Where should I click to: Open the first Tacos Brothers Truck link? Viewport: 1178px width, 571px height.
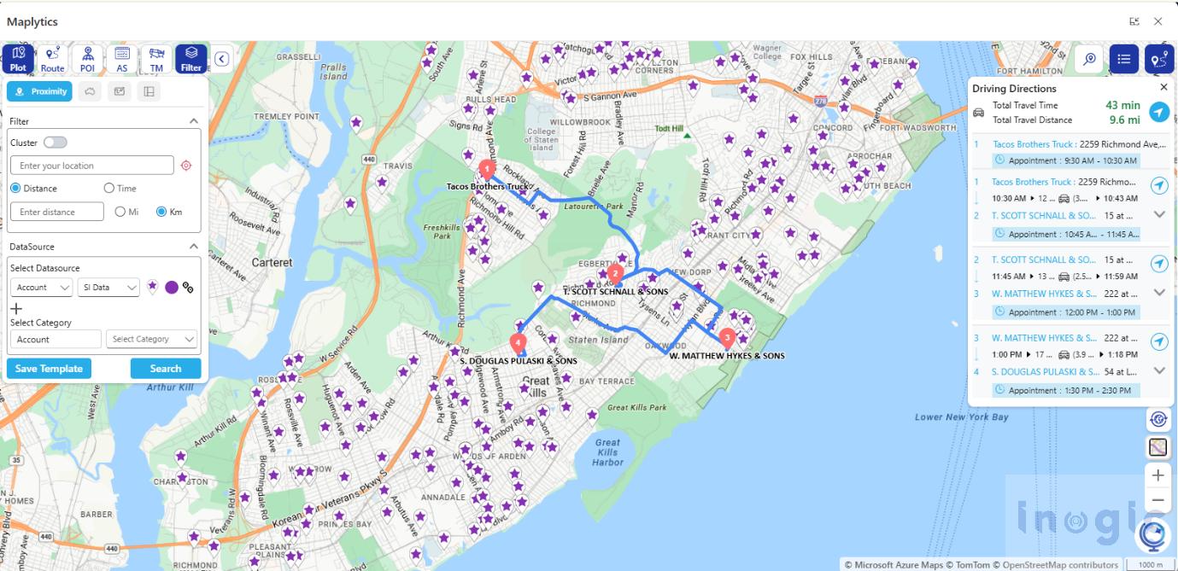click(1032, 144)
